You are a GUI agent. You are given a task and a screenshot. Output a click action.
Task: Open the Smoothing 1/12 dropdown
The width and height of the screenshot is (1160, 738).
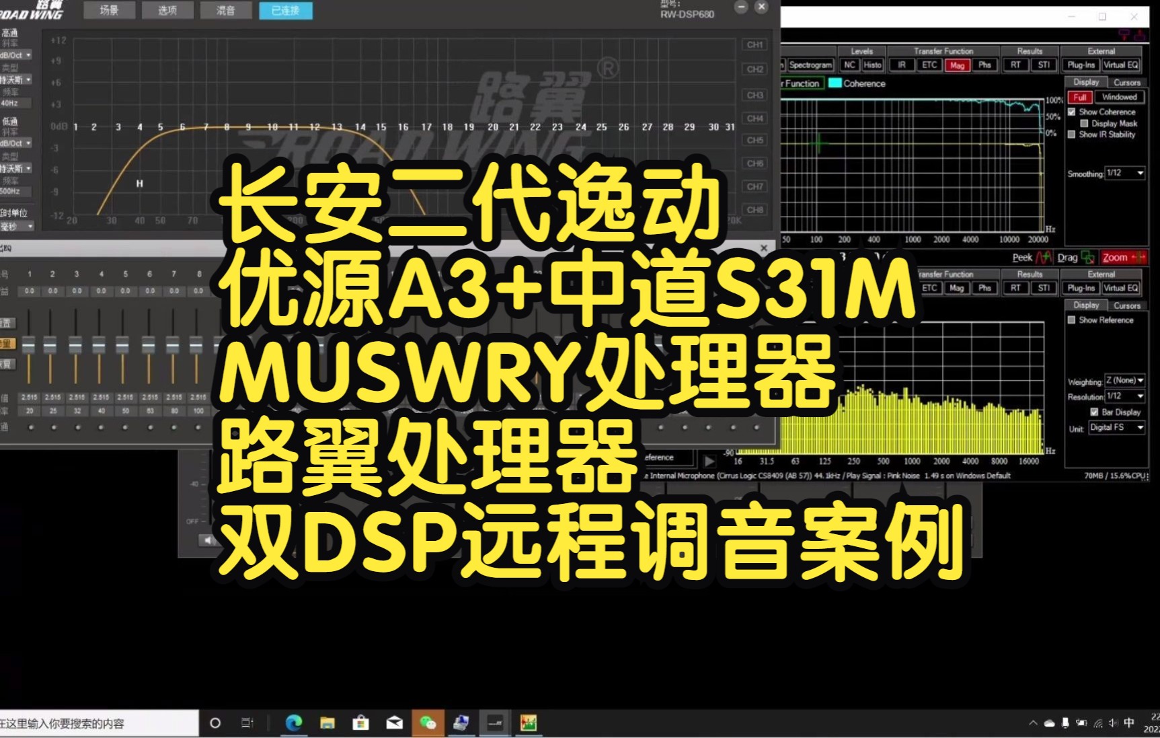point(1125,174)
